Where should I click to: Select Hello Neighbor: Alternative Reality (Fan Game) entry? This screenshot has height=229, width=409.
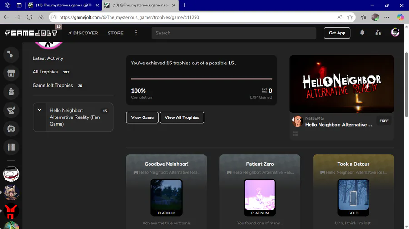point(75,117)
